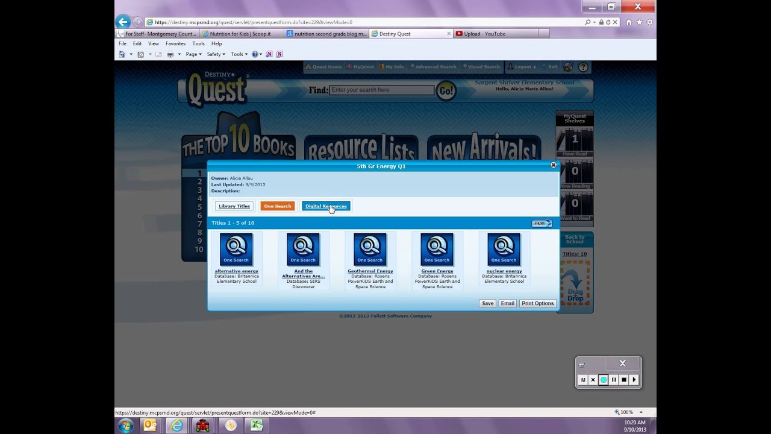
Task: Click the Go! search button
Action: coord(446,90)
